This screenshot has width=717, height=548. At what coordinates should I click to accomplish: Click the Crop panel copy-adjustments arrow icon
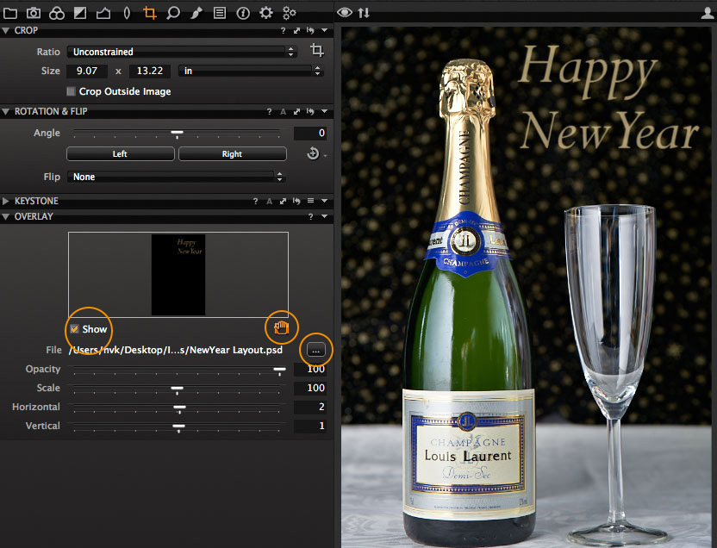click(x=296, y=31)
